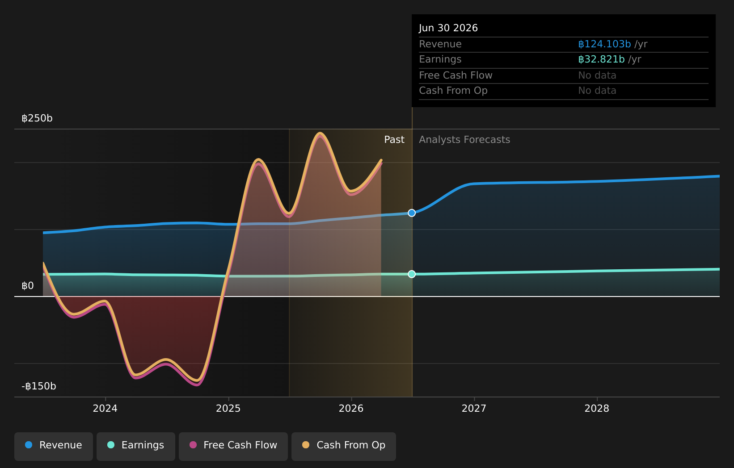The image size is (734, 468).
Task: Toggle the Cash From Op legend button
Action: tap(344, 446)
